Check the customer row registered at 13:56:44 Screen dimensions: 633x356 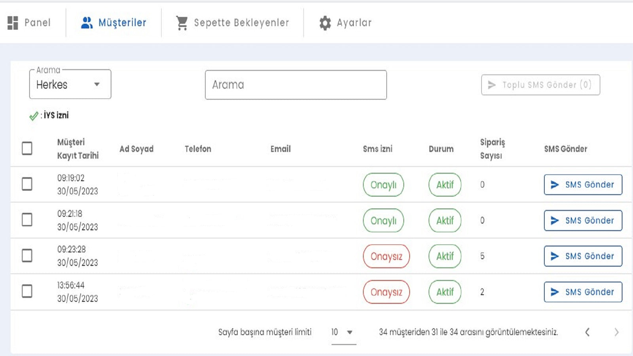[x=27, y=291]
